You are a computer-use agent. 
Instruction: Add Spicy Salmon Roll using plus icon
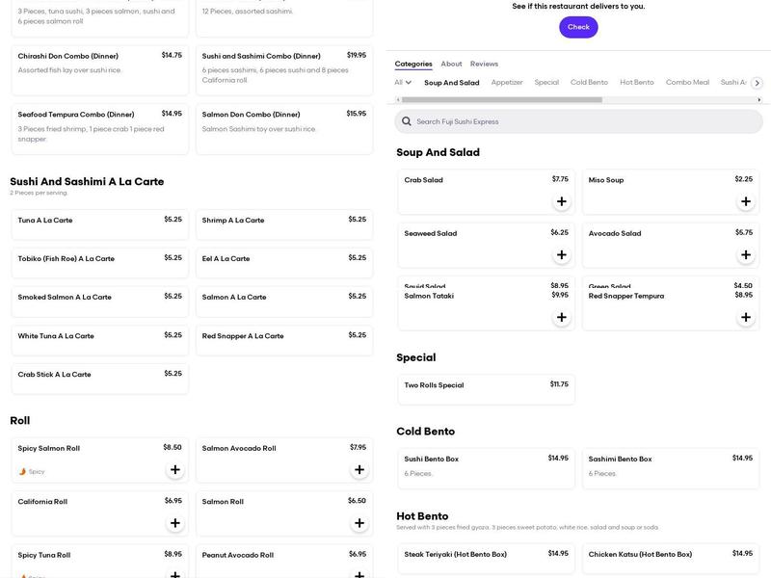[x=174, y=470]
